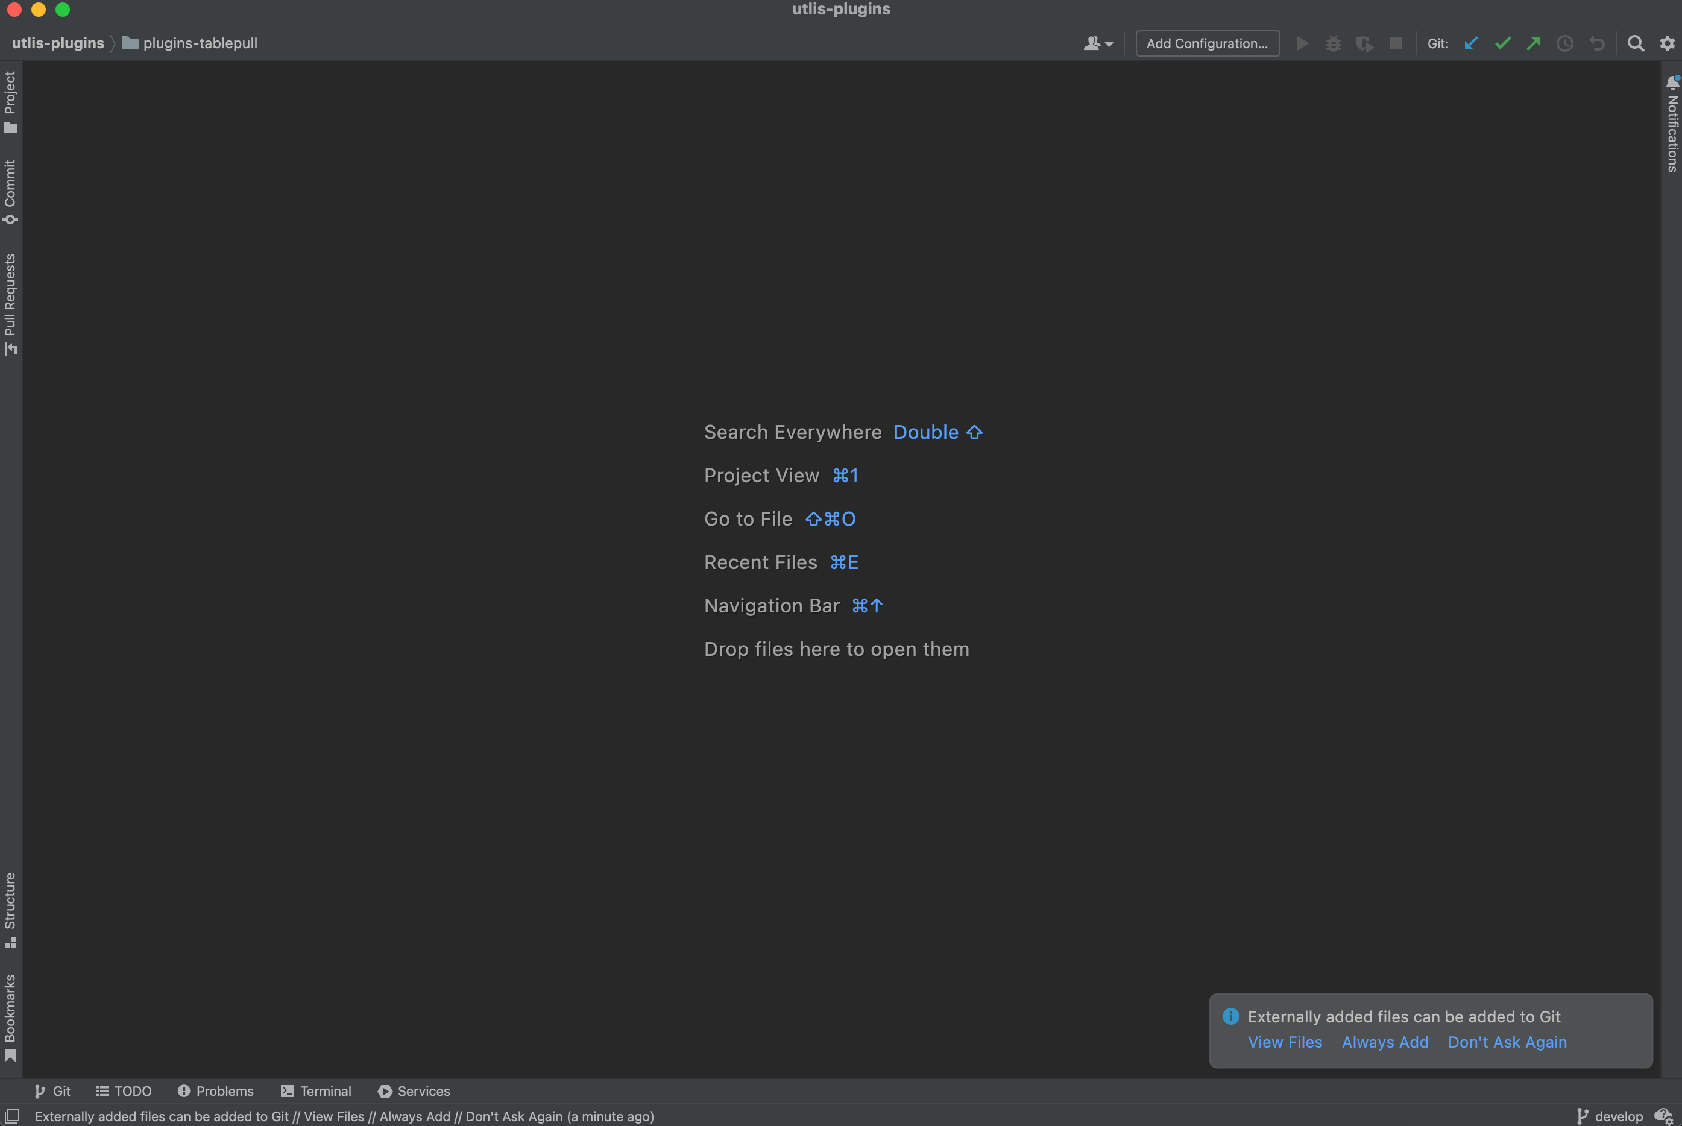The image size is (1682, 1126).
Task: Click the View Files link
Action: [1284, 1042]
